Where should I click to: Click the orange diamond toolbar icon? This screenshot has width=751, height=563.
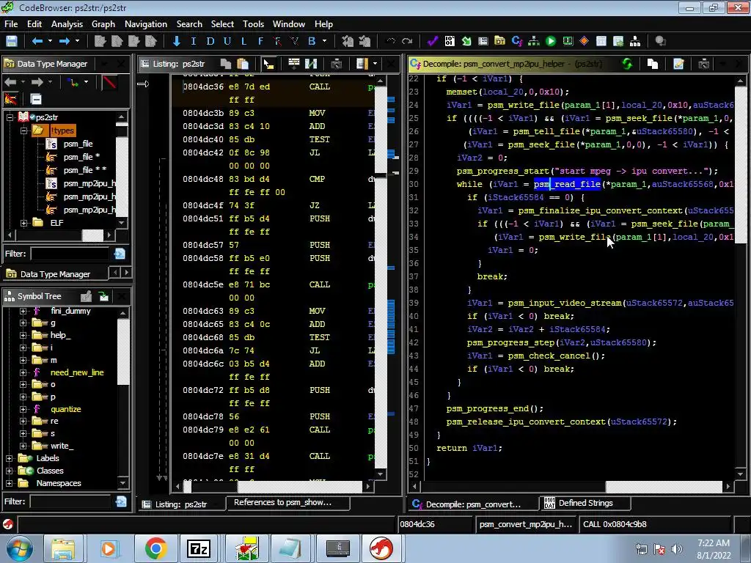coord(585,41)
